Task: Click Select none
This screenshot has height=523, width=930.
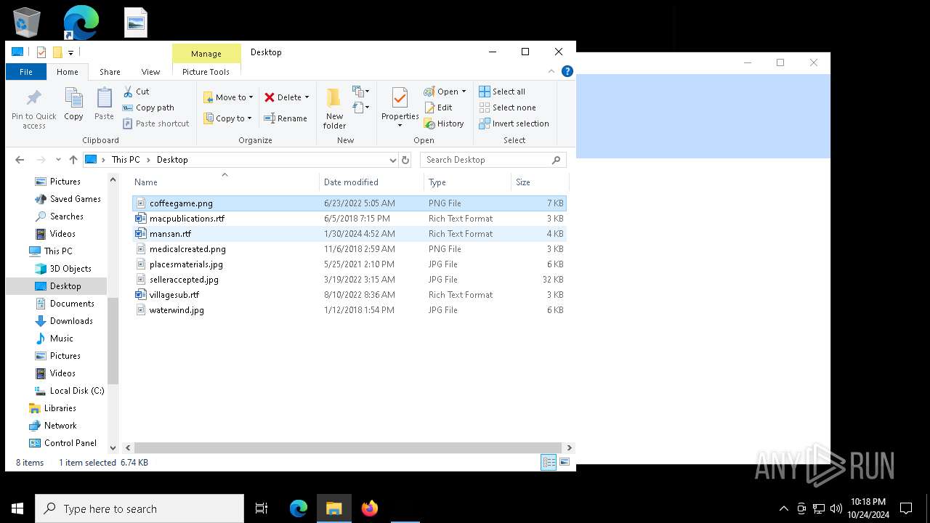Action: pos(507,108)
